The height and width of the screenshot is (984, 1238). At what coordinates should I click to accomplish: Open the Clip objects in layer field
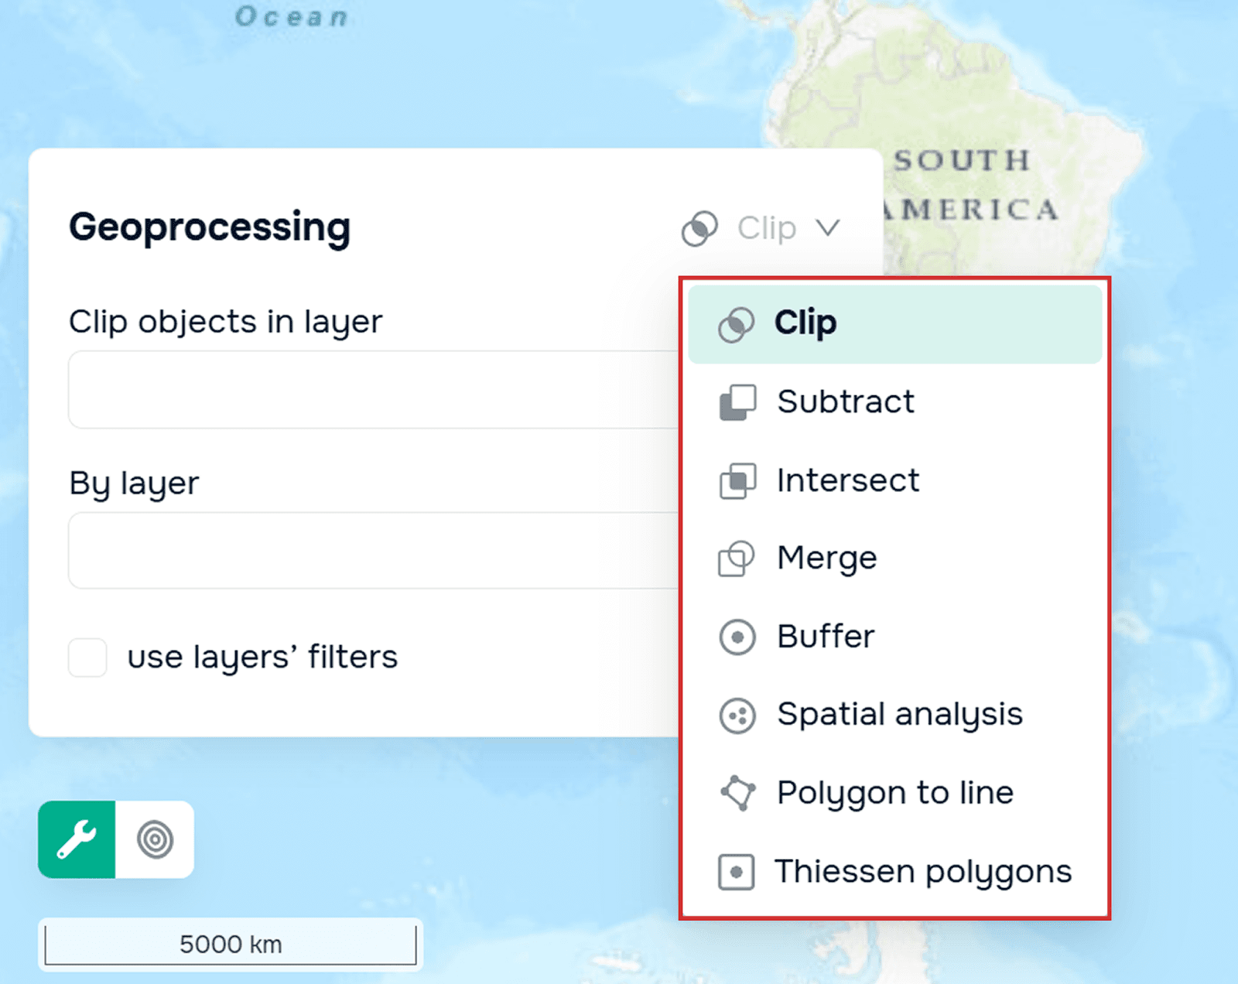374,390
